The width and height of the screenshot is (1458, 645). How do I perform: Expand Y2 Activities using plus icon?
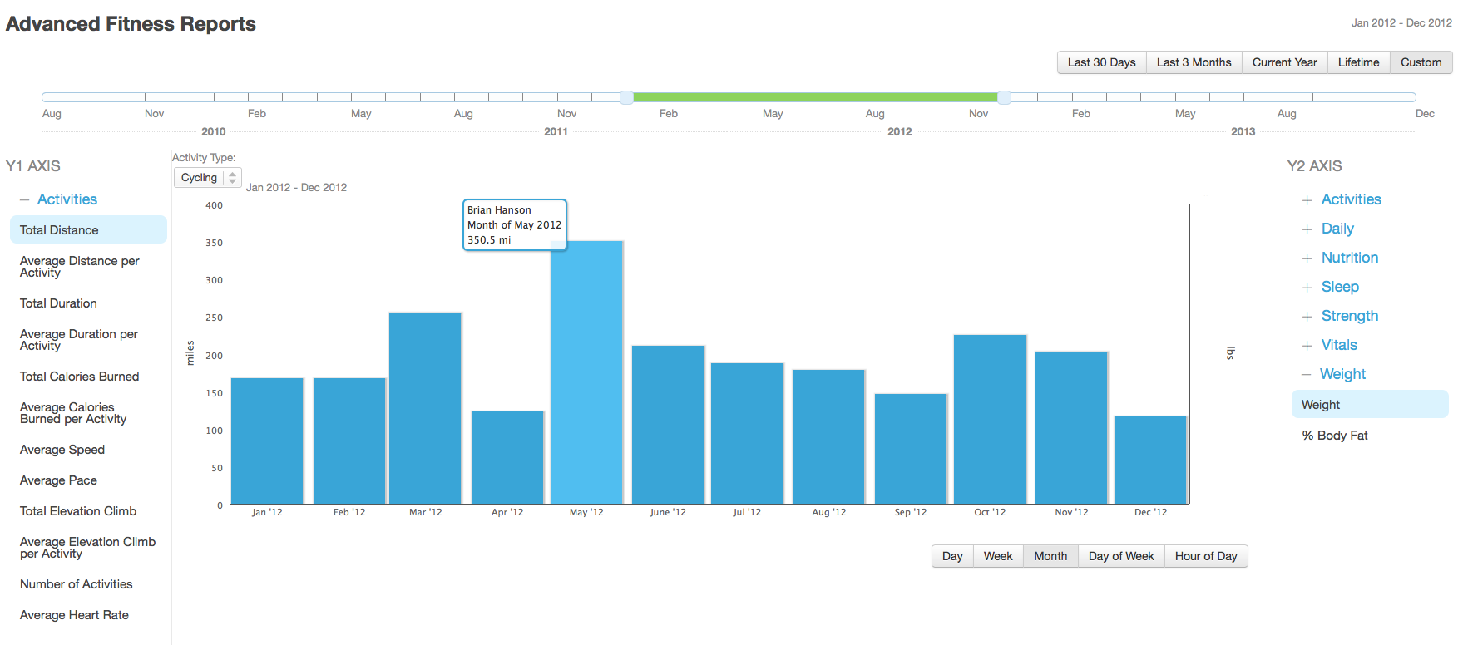click(x=1307, y=200)
